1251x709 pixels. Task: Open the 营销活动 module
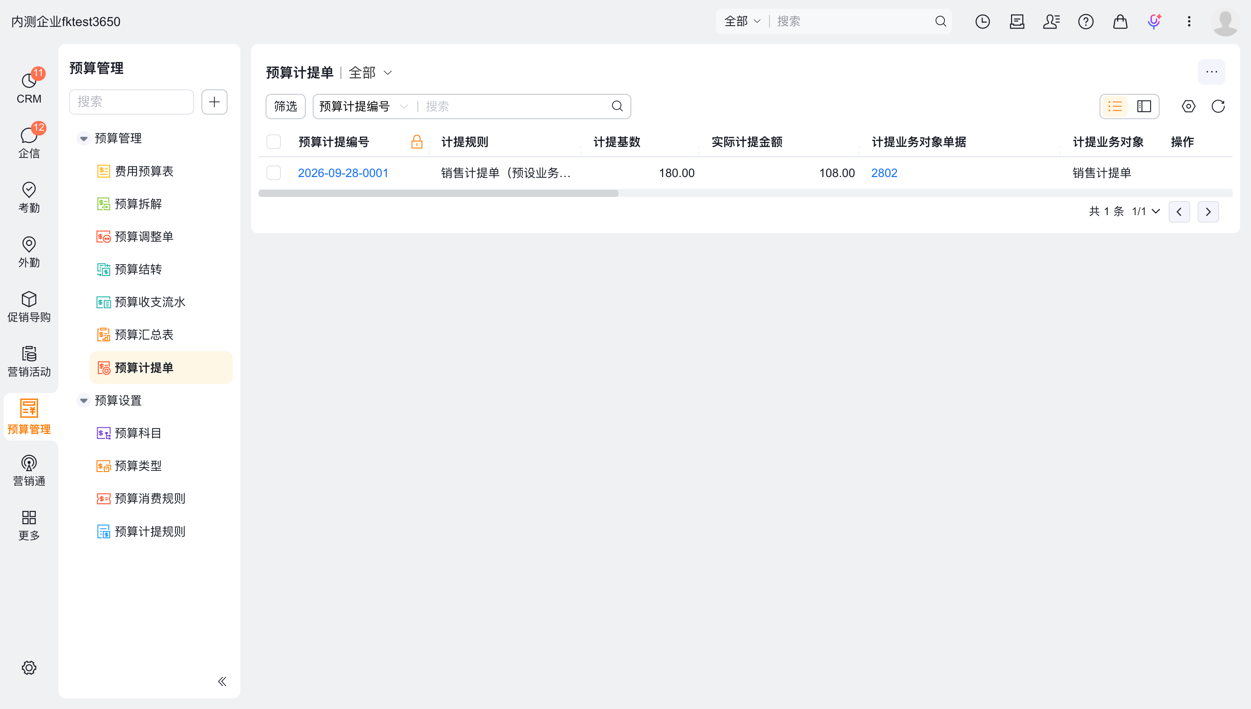point(29,361)
